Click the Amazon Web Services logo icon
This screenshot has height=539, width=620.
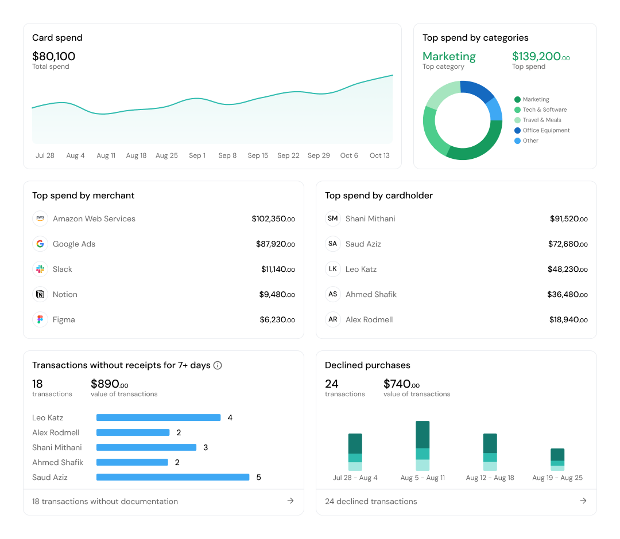[40, 218]
